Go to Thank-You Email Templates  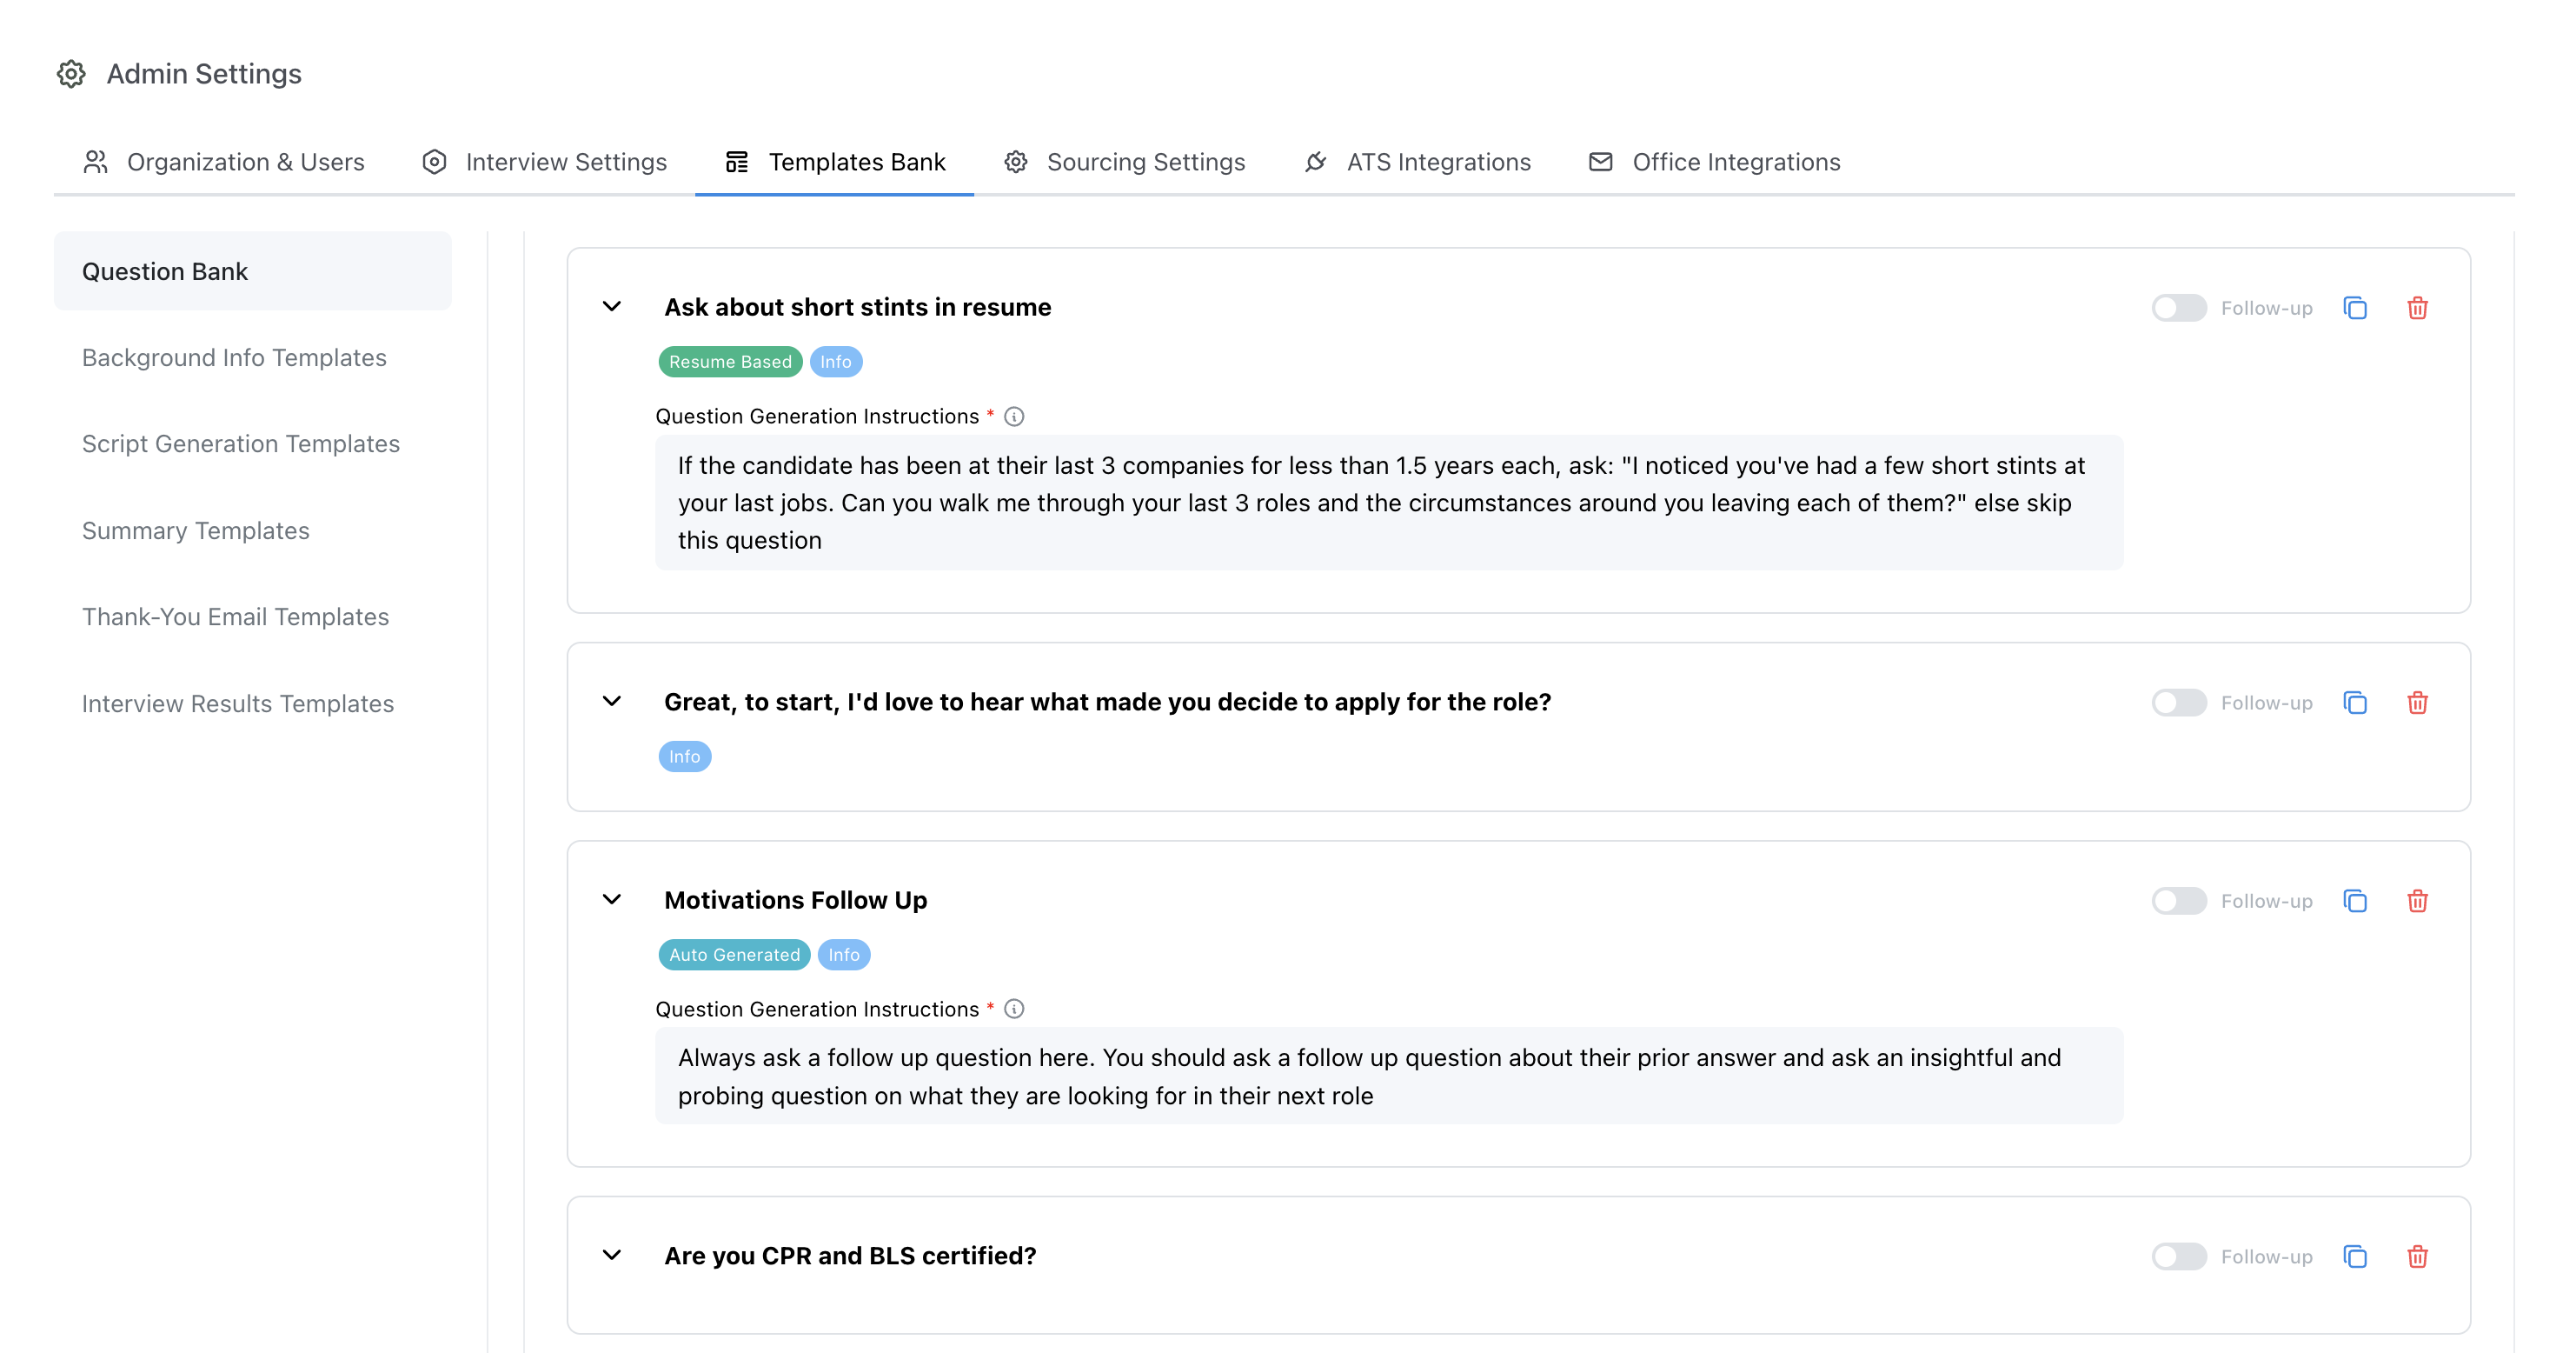click(x=235, y=617)
